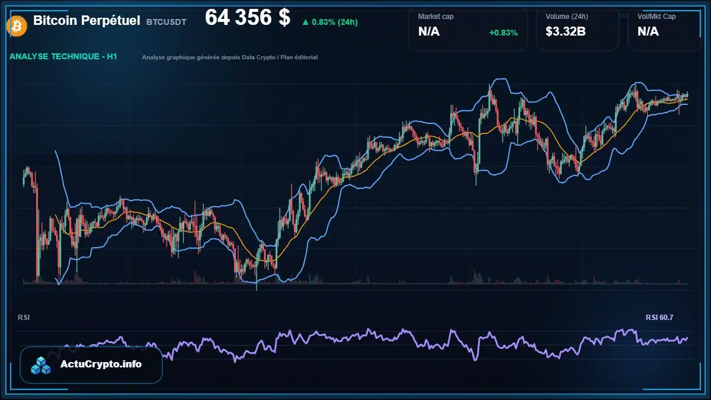Click the green "0.83% (24h)" change indicator

tap(329, 22)
